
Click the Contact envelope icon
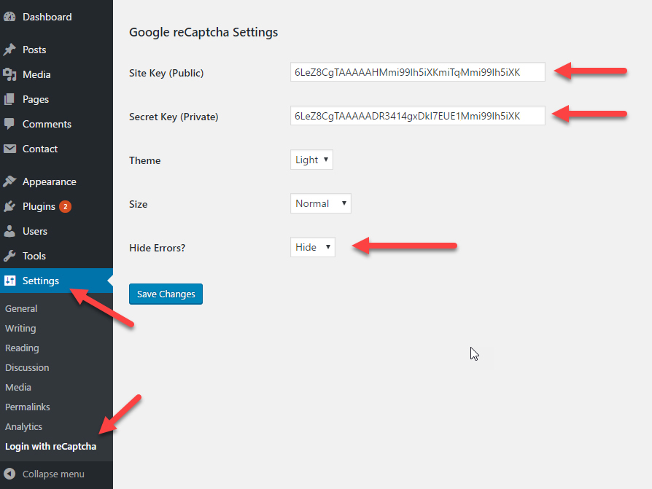tap(9, 149)
